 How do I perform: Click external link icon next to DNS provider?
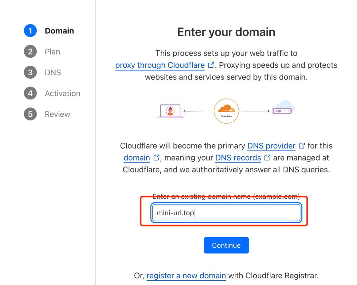tap(302, 146)
